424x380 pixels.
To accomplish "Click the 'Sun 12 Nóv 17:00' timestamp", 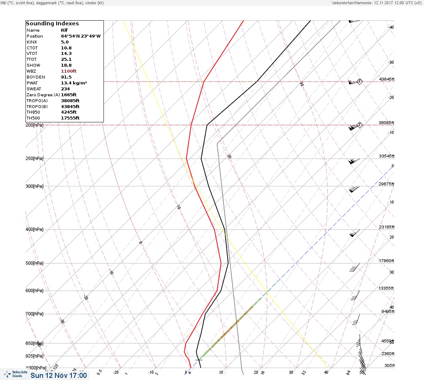I will [x=59, y=375].
